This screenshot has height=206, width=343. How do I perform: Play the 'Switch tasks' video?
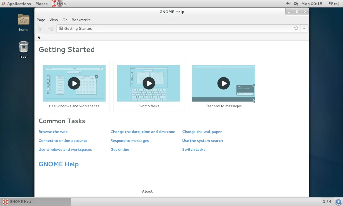click(x=149, y=83)
